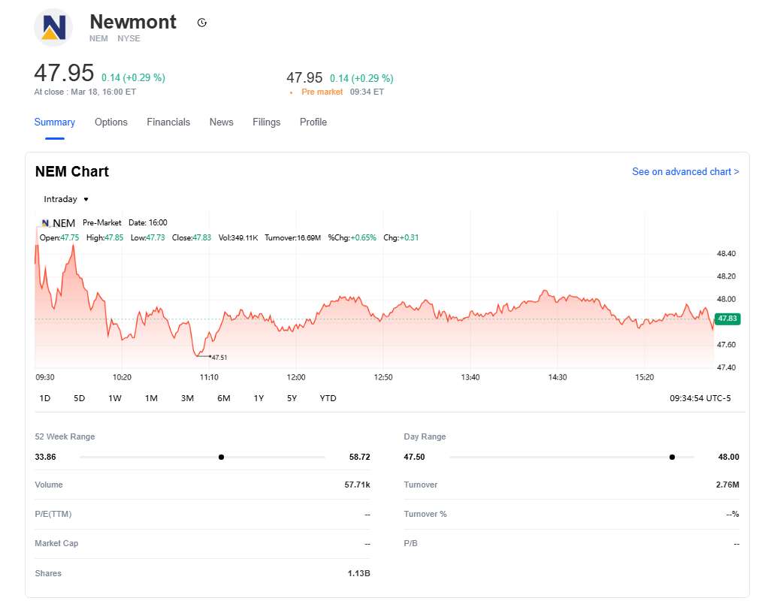Choose the 1M time range

pyautogui.click(x=151, y=398)
